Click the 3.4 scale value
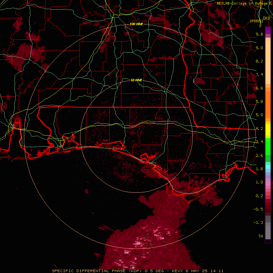Screen dimensions: 273x273 (259, 142)
